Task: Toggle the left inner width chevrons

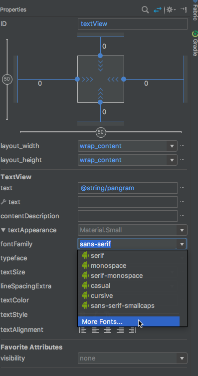Action: [88, 79]
